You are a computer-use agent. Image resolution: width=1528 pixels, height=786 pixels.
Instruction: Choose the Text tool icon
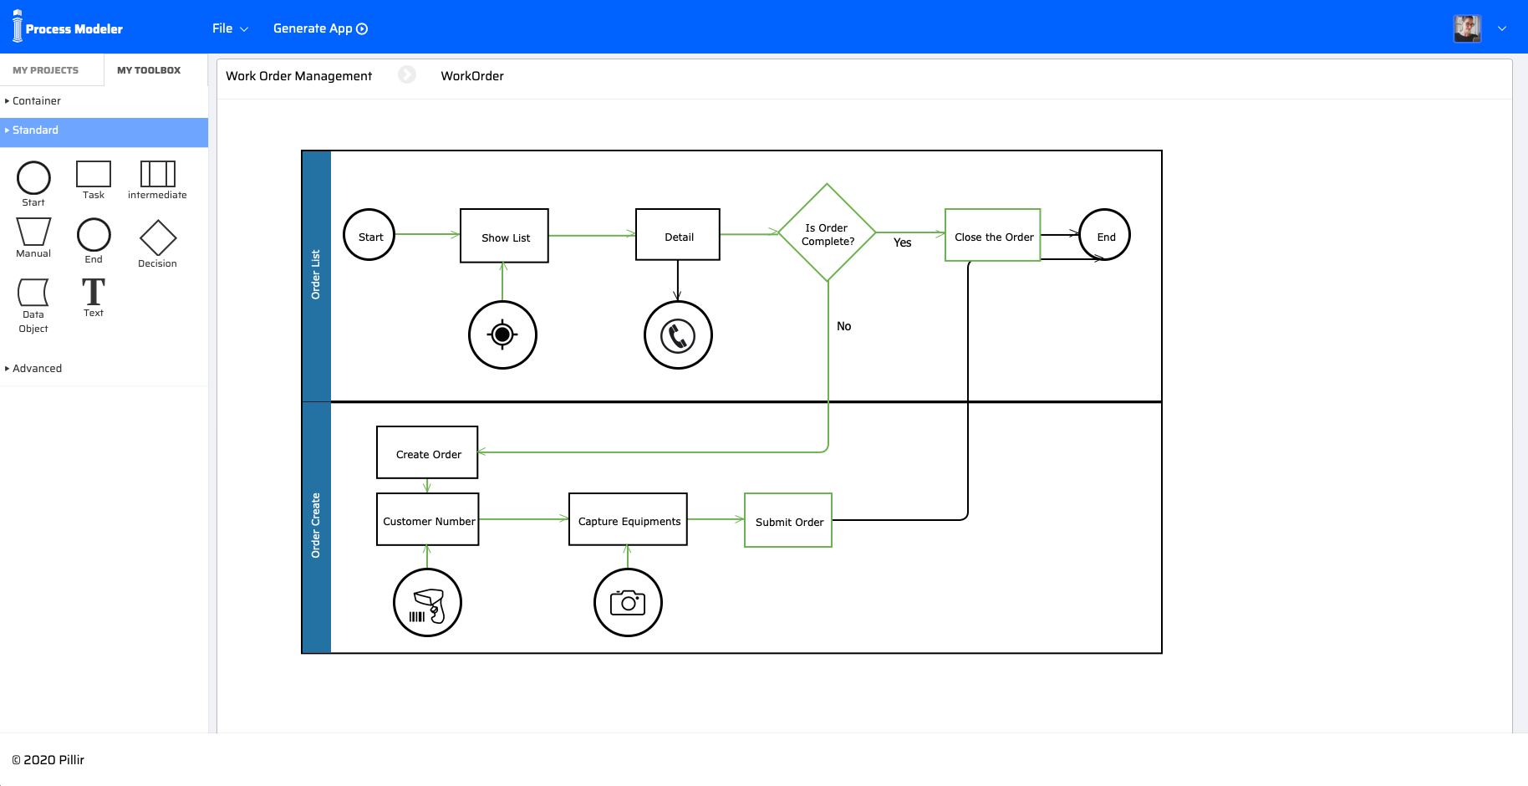[94, 292]
